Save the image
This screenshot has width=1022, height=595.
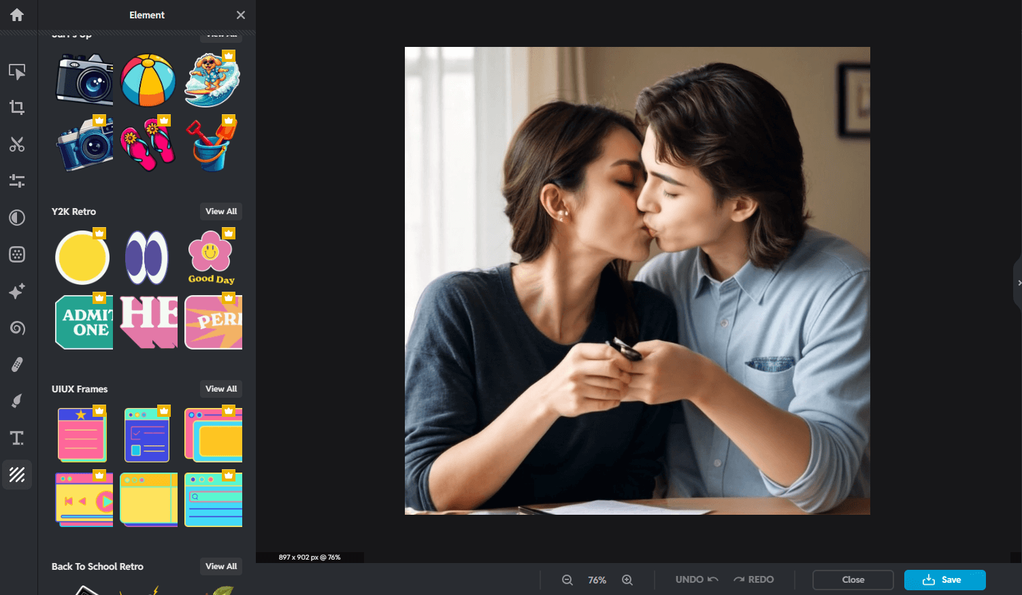pos(944,580)
